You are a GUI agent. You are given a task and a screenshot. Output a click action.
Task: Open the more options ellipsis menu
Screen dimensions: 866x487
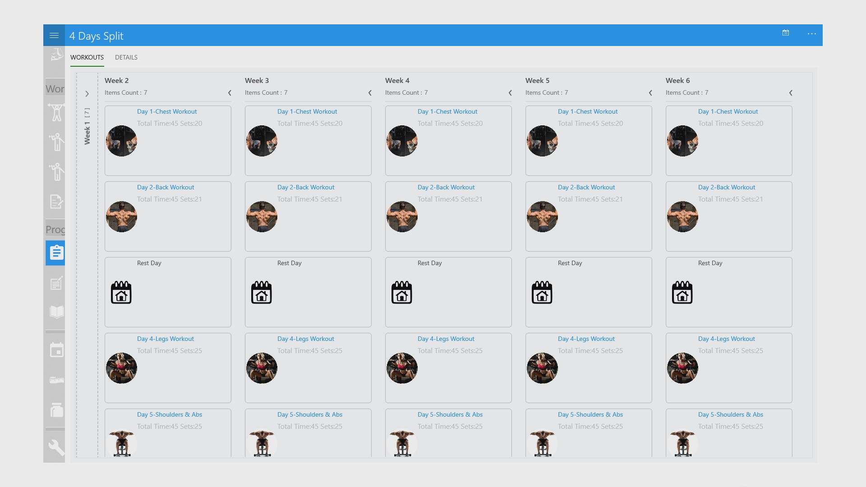811,34
